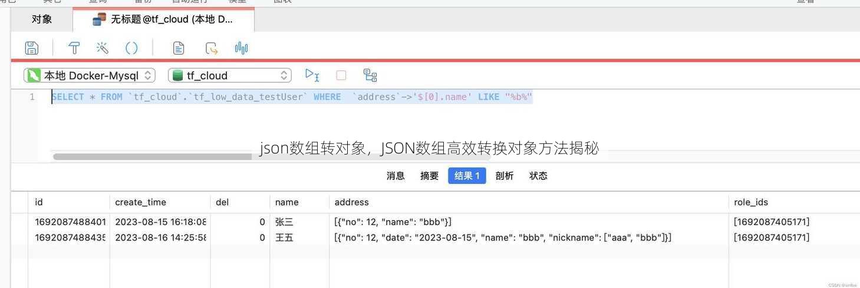Click the role_ids column header
The height and width of the screenshot is (288, 860).
794,202
